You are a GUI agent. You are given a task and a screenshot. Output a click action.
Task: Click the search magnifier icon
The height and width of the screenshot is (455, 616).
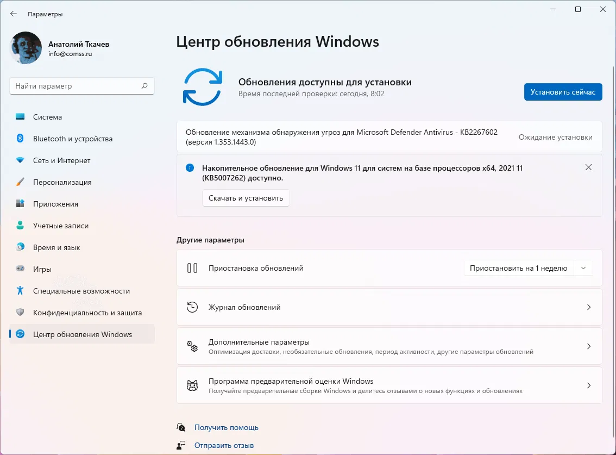(x=144, y=86)
